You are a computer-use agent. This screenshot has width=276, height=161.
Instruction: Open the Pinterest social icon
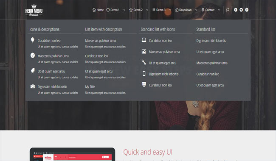pyautogui.click(x=247, y=10)
